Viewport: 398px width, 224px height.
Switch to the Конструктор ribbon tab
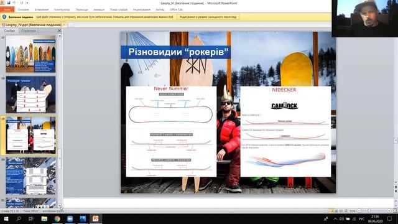tap(62, 10)
